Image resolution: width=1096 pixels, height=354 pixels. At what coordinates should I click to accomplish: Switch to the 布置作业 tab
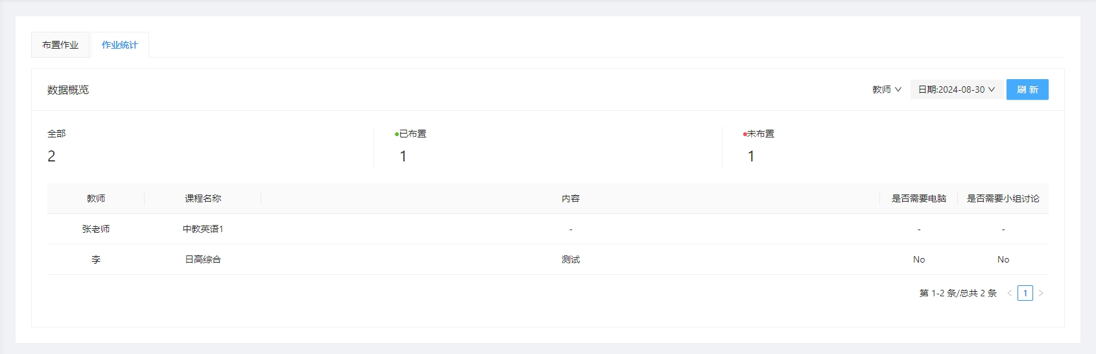(60, 45)
